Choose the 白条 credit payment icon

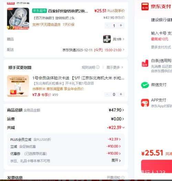coord(145,63)
